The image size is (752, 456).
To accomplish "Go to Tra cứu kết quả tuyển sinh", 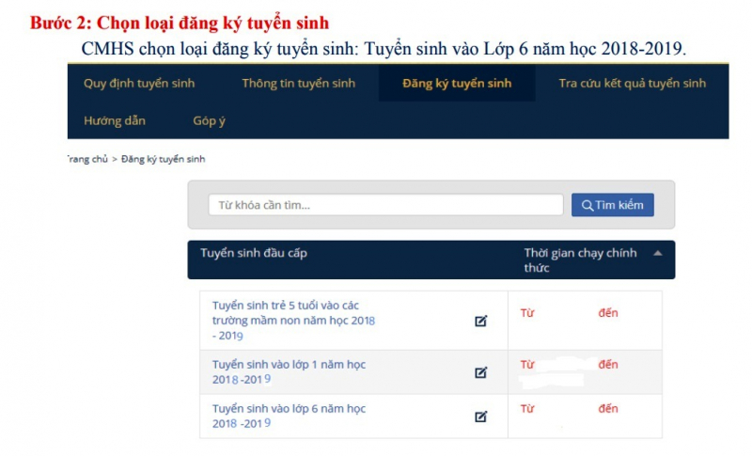I will point(632,84).
